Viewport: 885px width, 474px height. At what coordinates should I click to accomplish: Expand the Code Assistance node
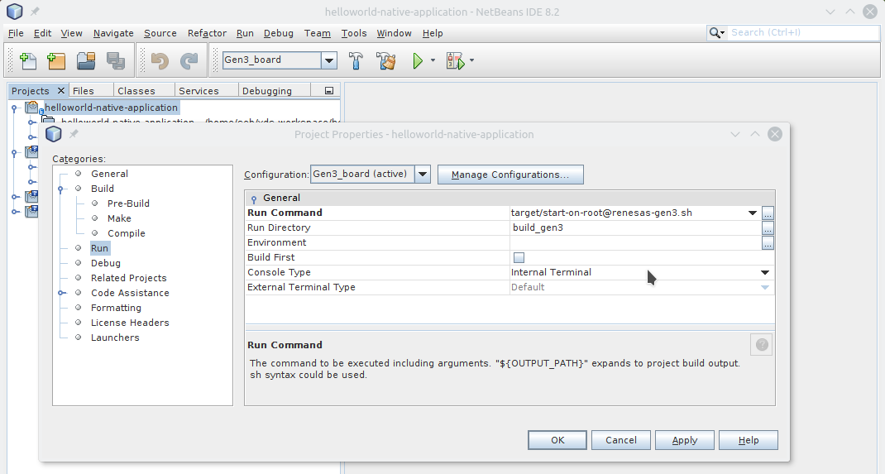tap(61, 293)
